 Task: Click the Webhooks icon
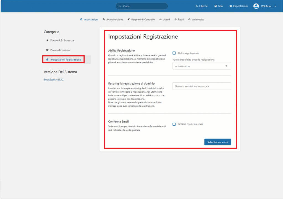189,20
